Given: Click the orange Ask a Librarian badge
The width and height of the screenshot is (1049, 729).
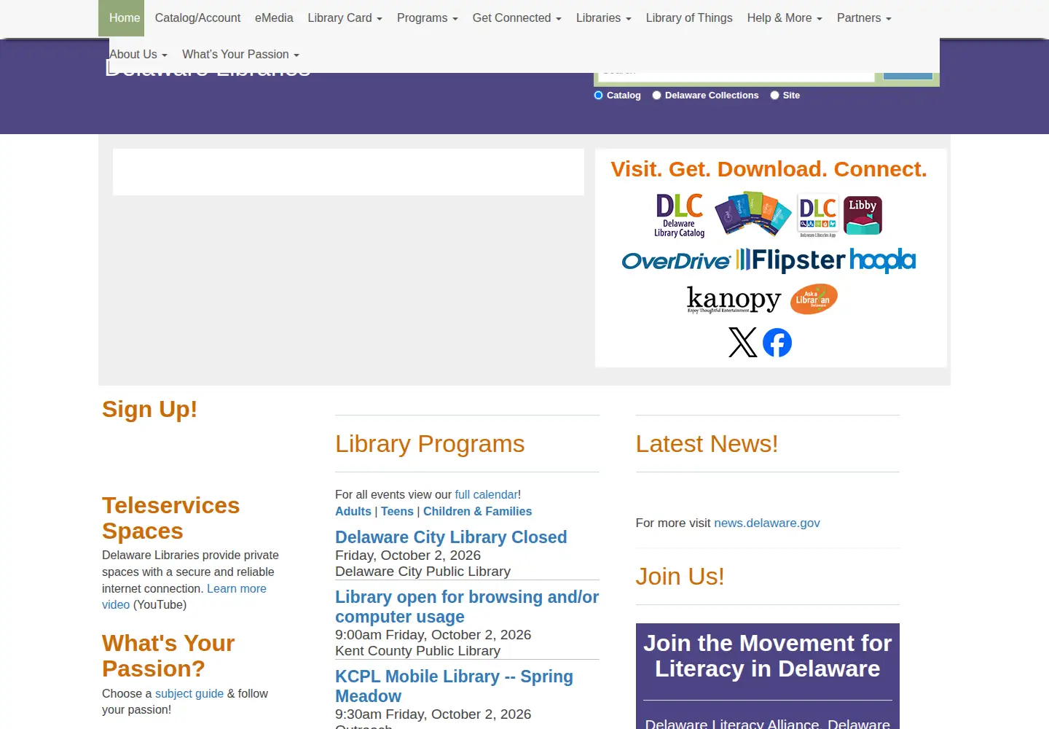Looking at the screenshot, I should 814,299.
